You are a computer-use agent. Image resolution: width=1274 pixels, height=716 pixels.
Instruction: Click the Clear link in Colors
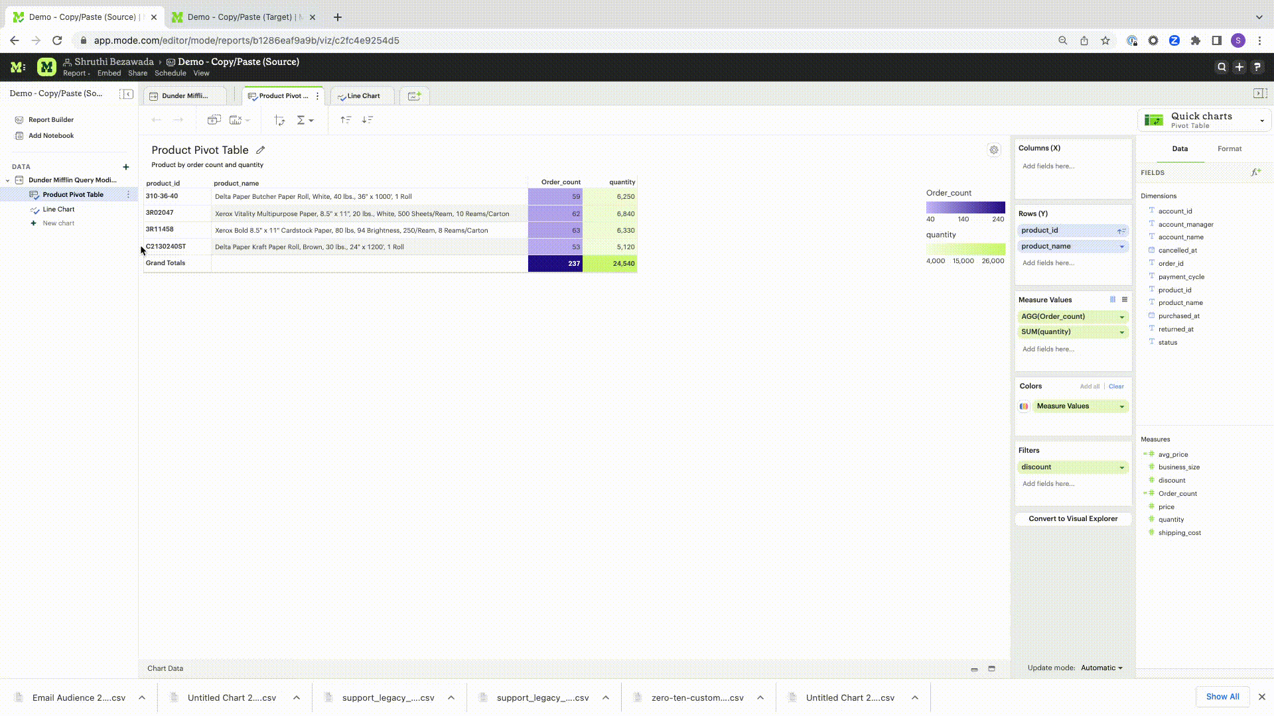click(1116, 387)
